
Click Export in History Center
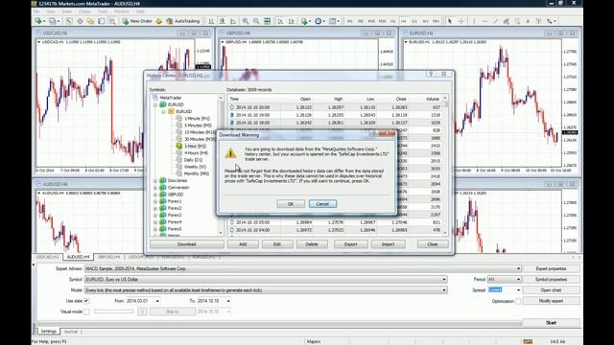point(351,244)
